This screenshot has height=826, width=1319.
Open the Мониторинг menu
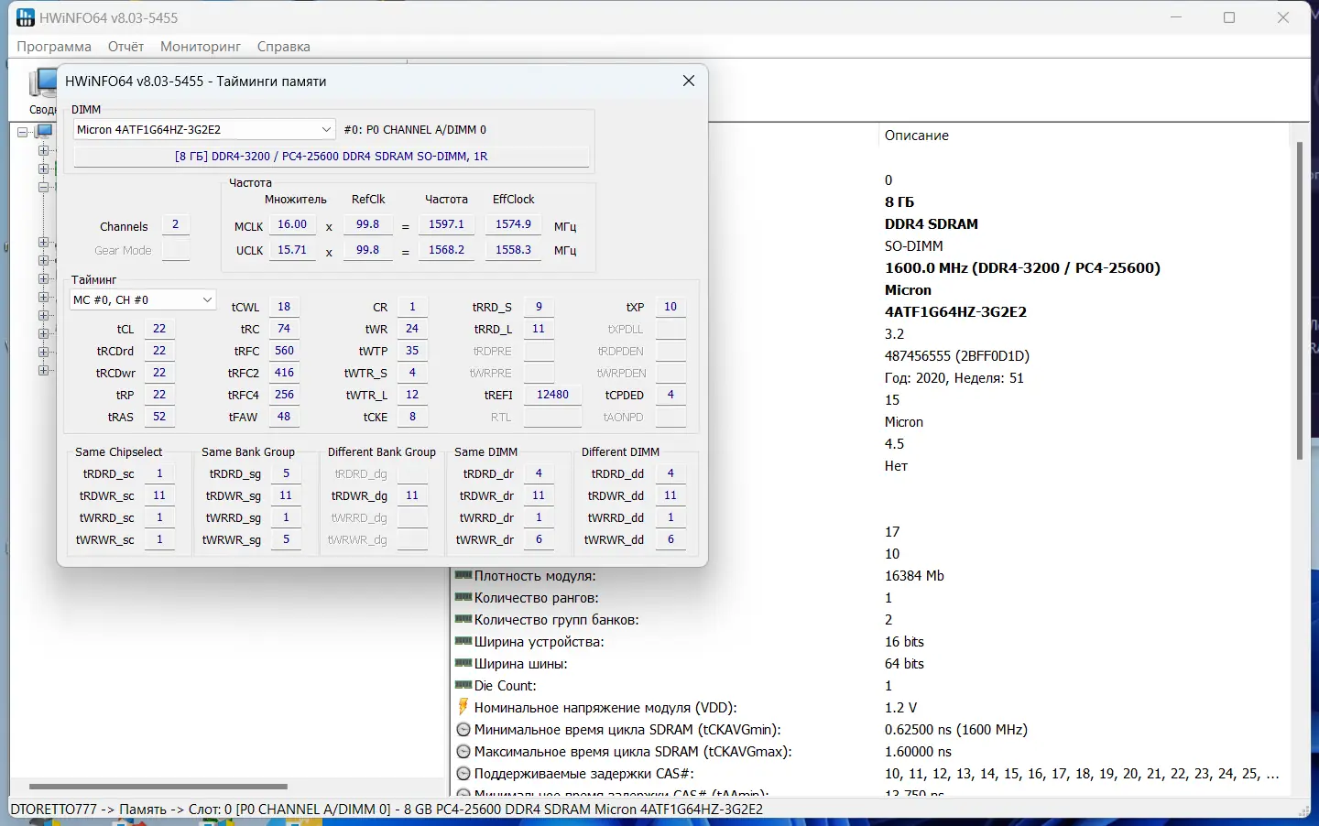200,47
